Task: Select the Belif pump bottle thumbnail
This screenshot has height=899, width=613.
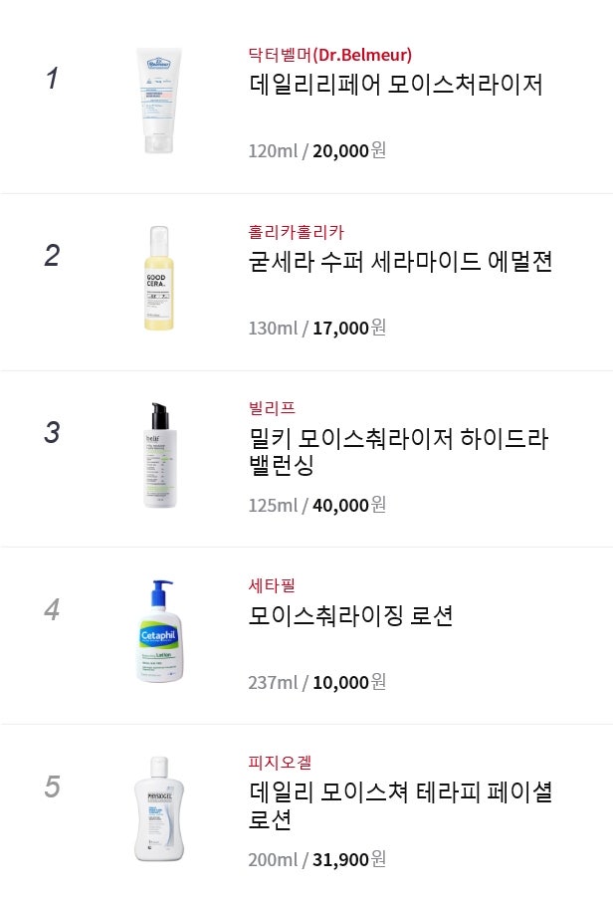Action: pyautogui.click(x=159, y=455)
